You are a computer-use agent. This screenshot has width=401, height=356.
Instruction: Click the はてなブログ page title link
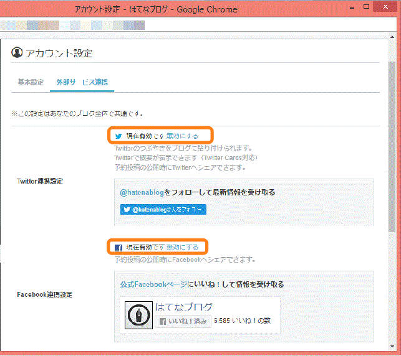[184, 307]
